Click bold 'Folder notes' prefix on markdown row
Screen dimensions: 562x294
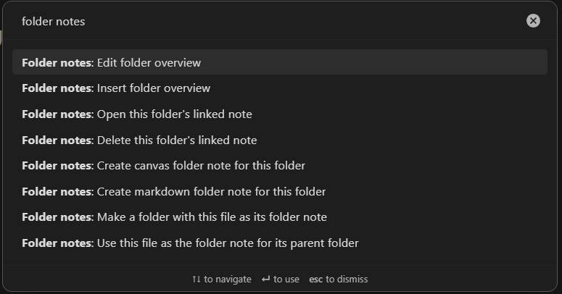click(x=57, y=191)
